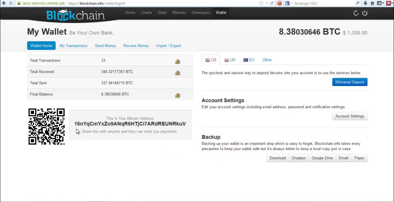Click the $ 1,055.90 dollar value
This screenshot has height=202, width=394.
355,33
